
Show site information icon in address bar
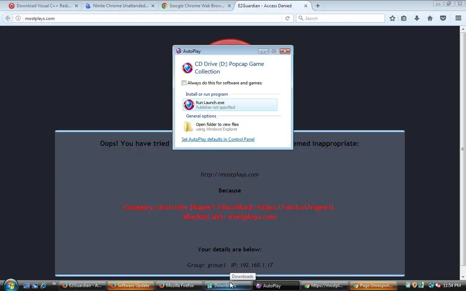tap(18, 18)
